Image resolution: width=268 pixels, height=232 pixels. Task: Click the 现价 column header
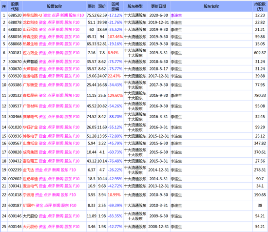coord(102,6)
